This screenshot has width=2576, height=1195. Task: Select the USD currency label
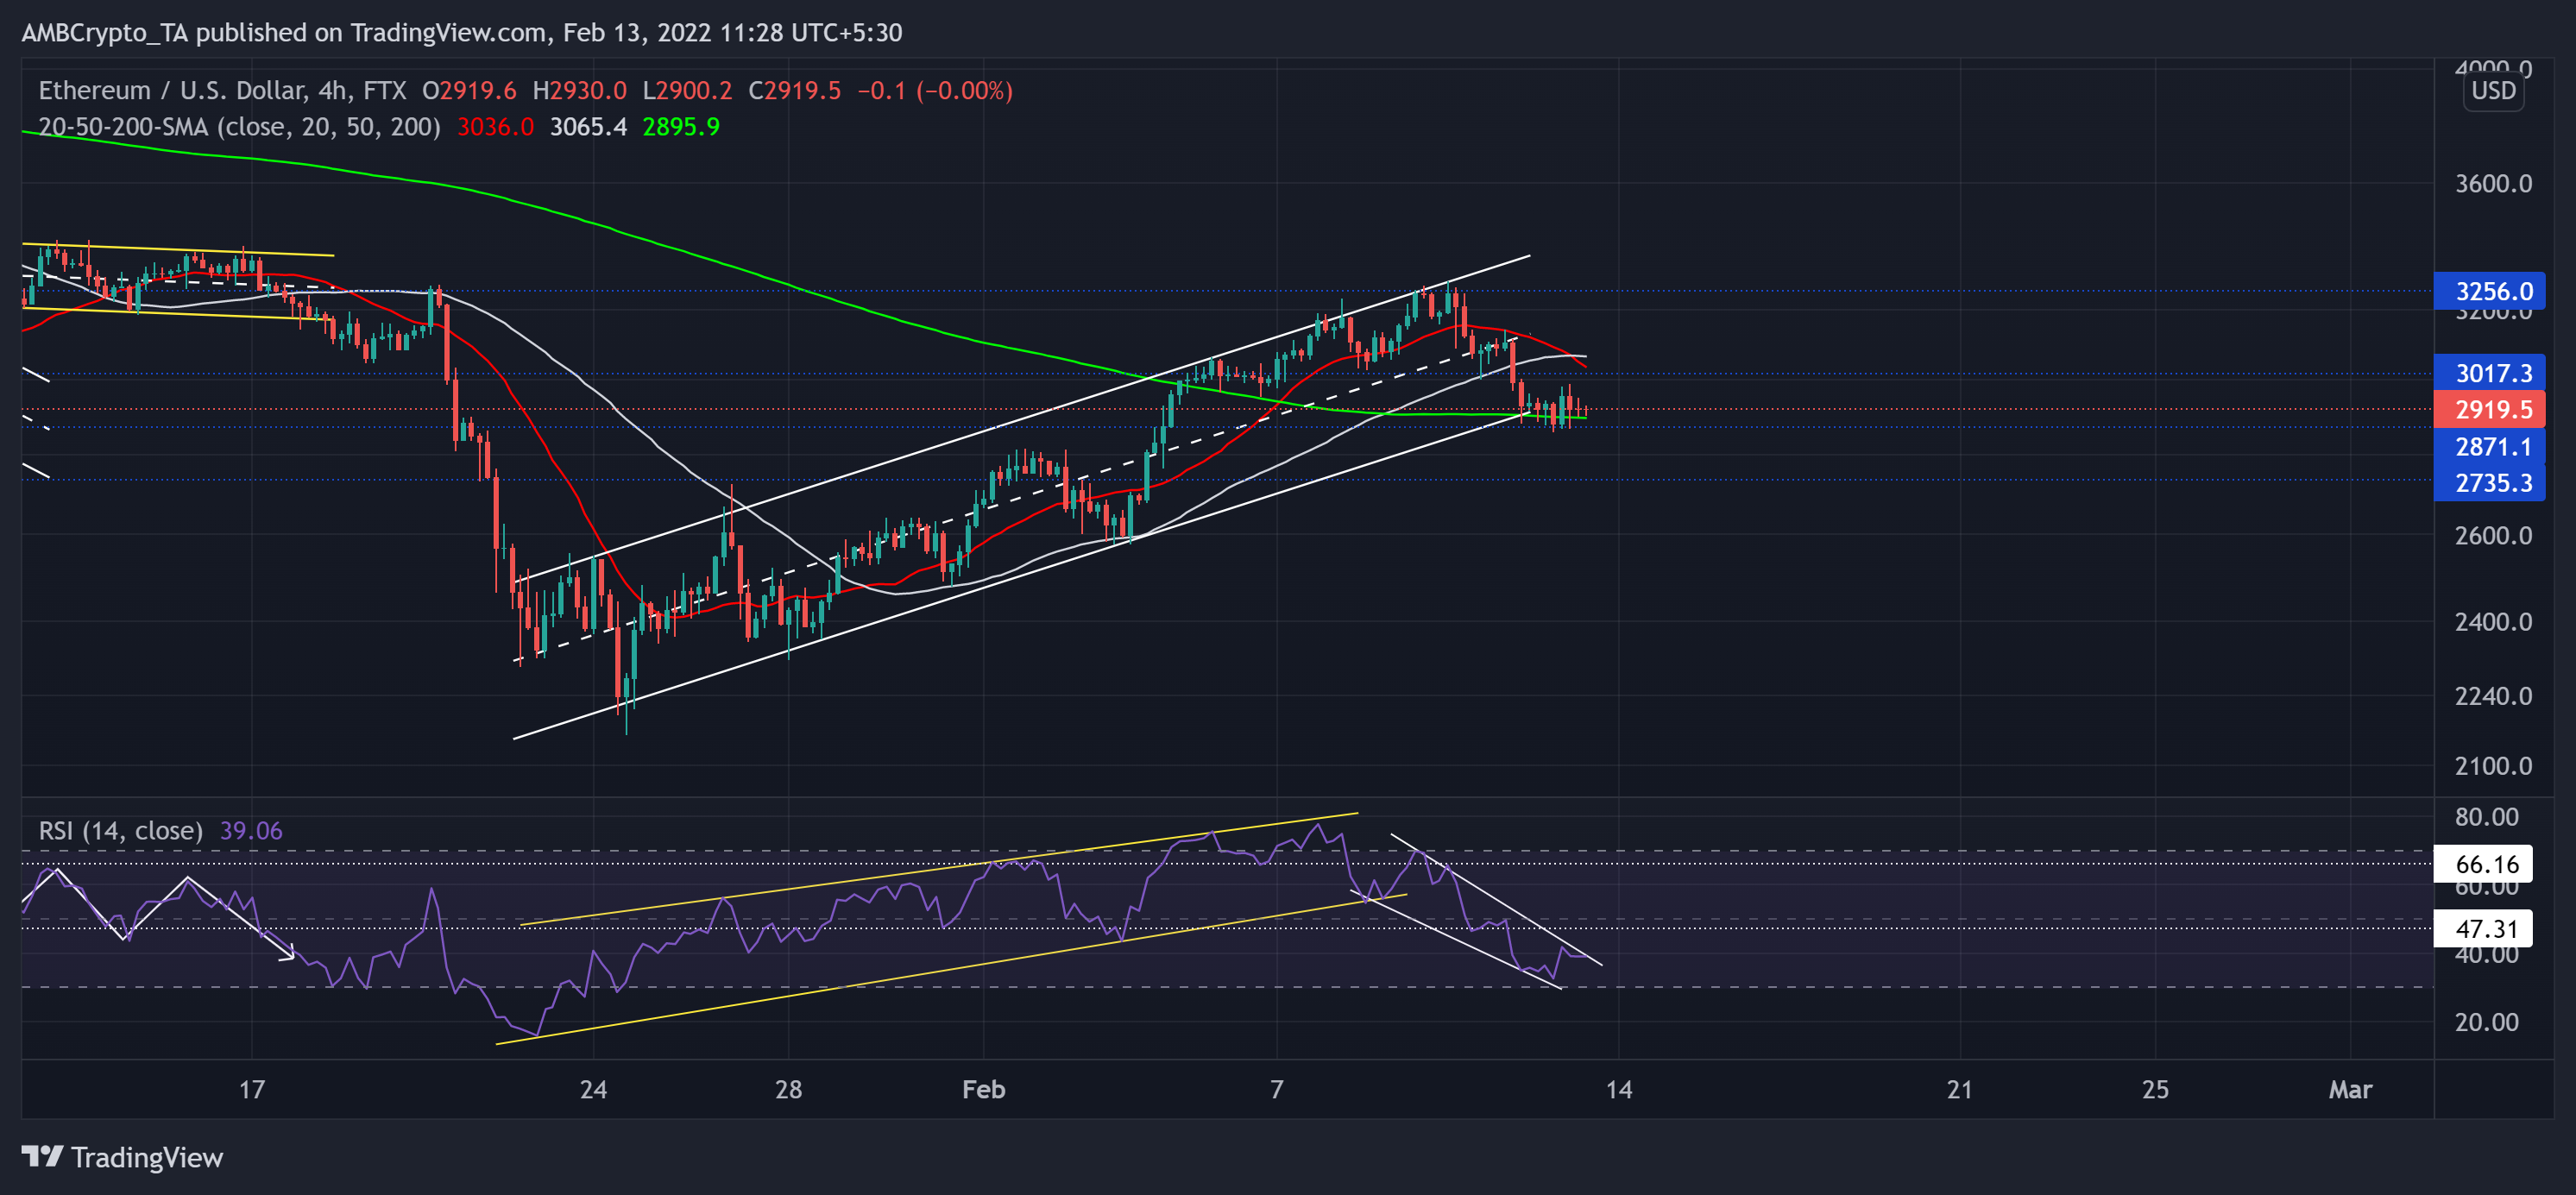point(2493,91)
